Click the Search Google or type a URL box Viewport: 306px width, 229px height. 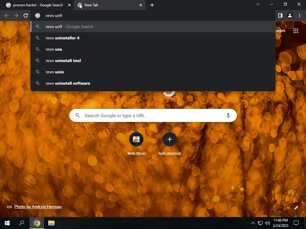coord(153,115)
